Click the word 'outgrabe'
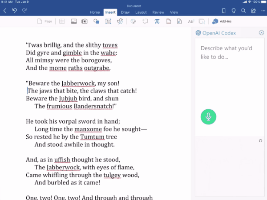Image resolution: width=267 pixels, height=200 pixels. (x=97, y=68)
